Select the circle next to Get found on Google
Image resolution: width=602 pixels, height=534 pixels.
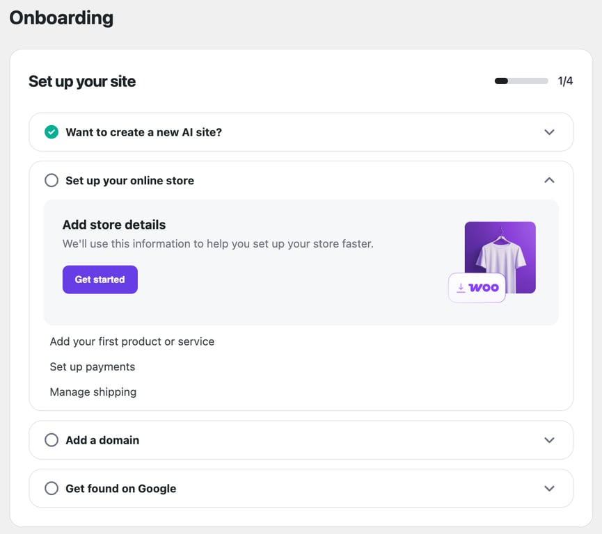51,488
